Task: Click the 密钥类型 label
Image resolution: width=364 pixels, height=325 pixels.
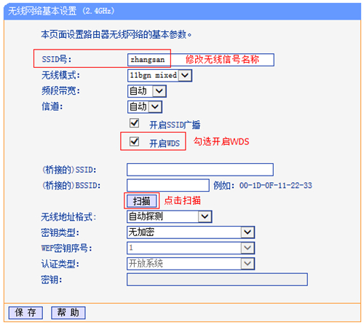Action: 60,232
